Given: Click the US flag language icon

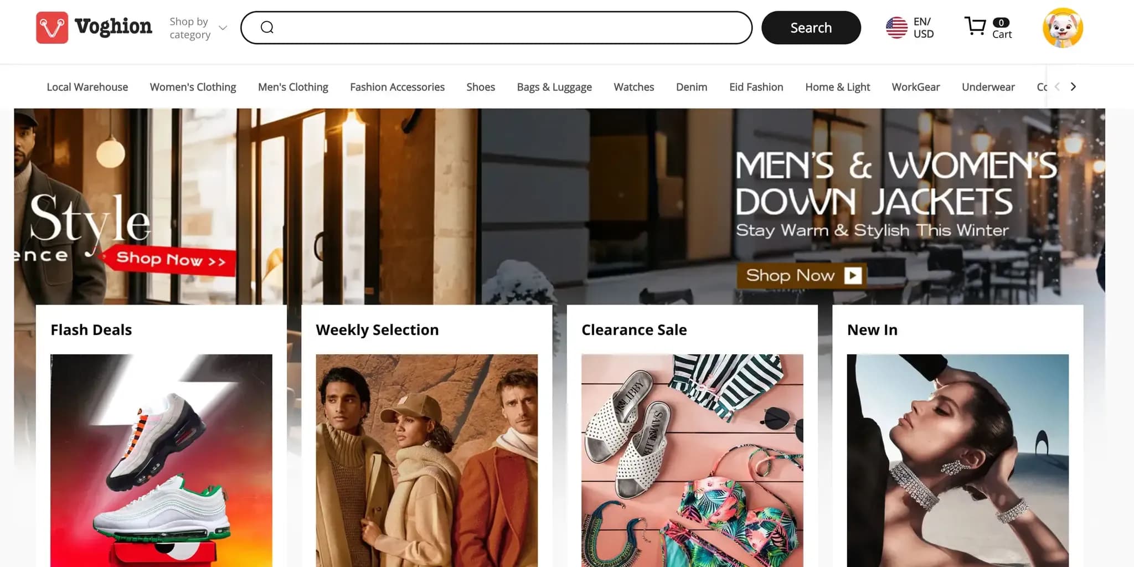Looking at the screenshot, I should 896,28.
